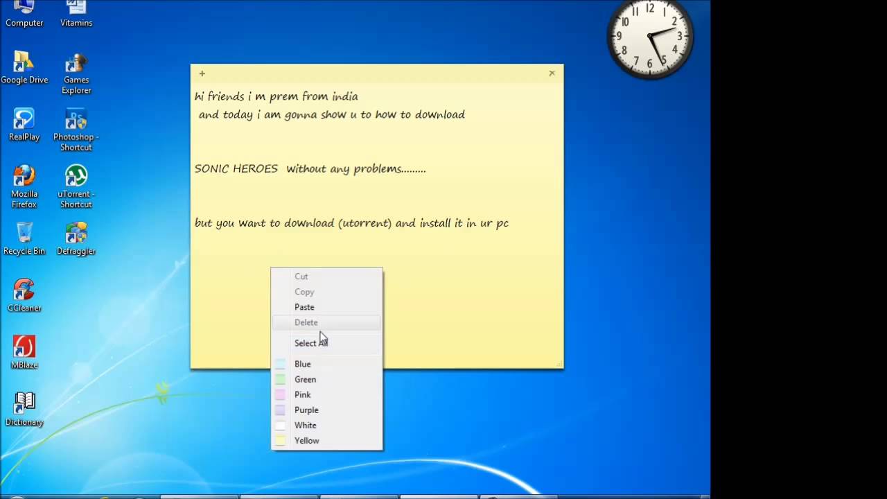This screenshot has width=887, height=499.
Task: Select the CCleaner desktop icon
Action: coord(24,295)
